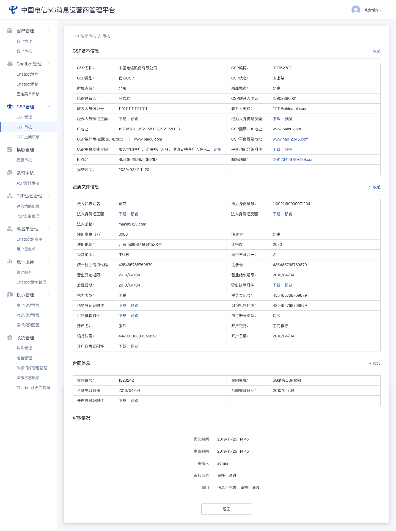396x531 pixels.
Task: Open 运营策略配置 in the sidebar
Action: [28, 206]
